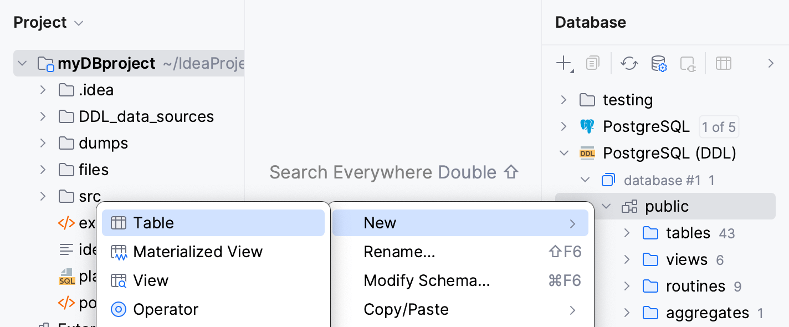This screenshot has width=789, height=327.
Task: Select Materialized View option
Action: [198, 252]
